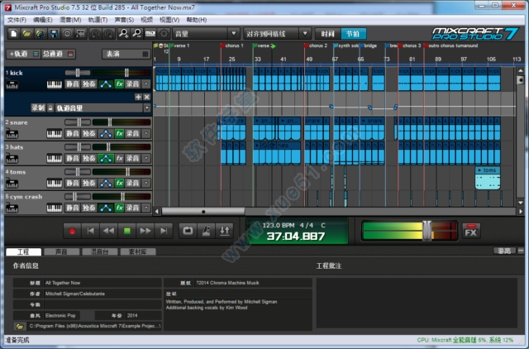Toggle the loop playback mode button
This screenshot has height=349, width=529.
click(x=188, y=231)
